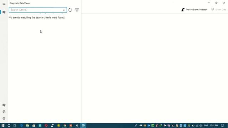
Task: Click the magnifier icon in the search box
Action: coord(64,10)
